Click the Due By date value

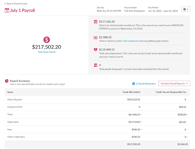click(x=109, y=11)
